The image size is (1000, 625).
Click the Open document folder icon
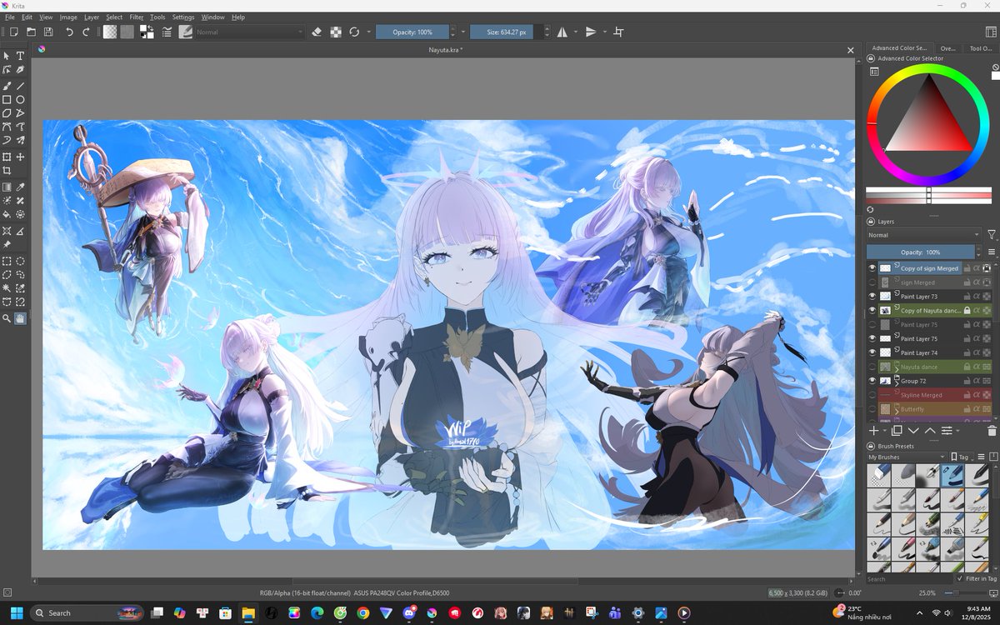tap(31, 32)
